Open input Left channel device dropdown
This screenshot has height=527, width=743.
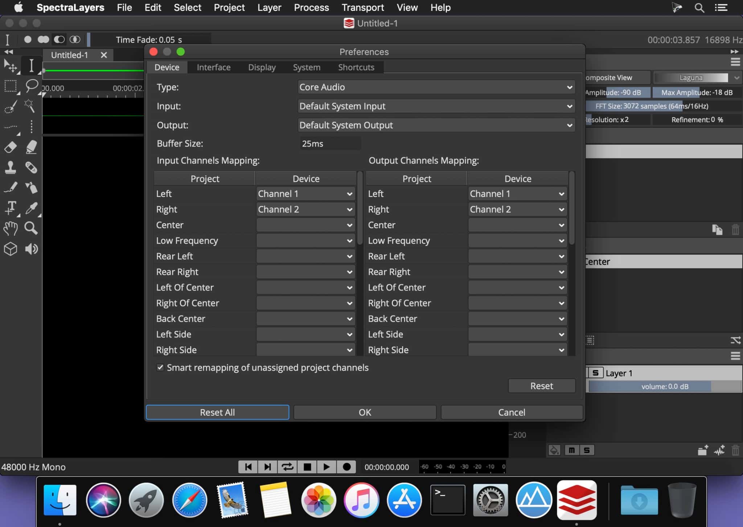click(305, 194)
